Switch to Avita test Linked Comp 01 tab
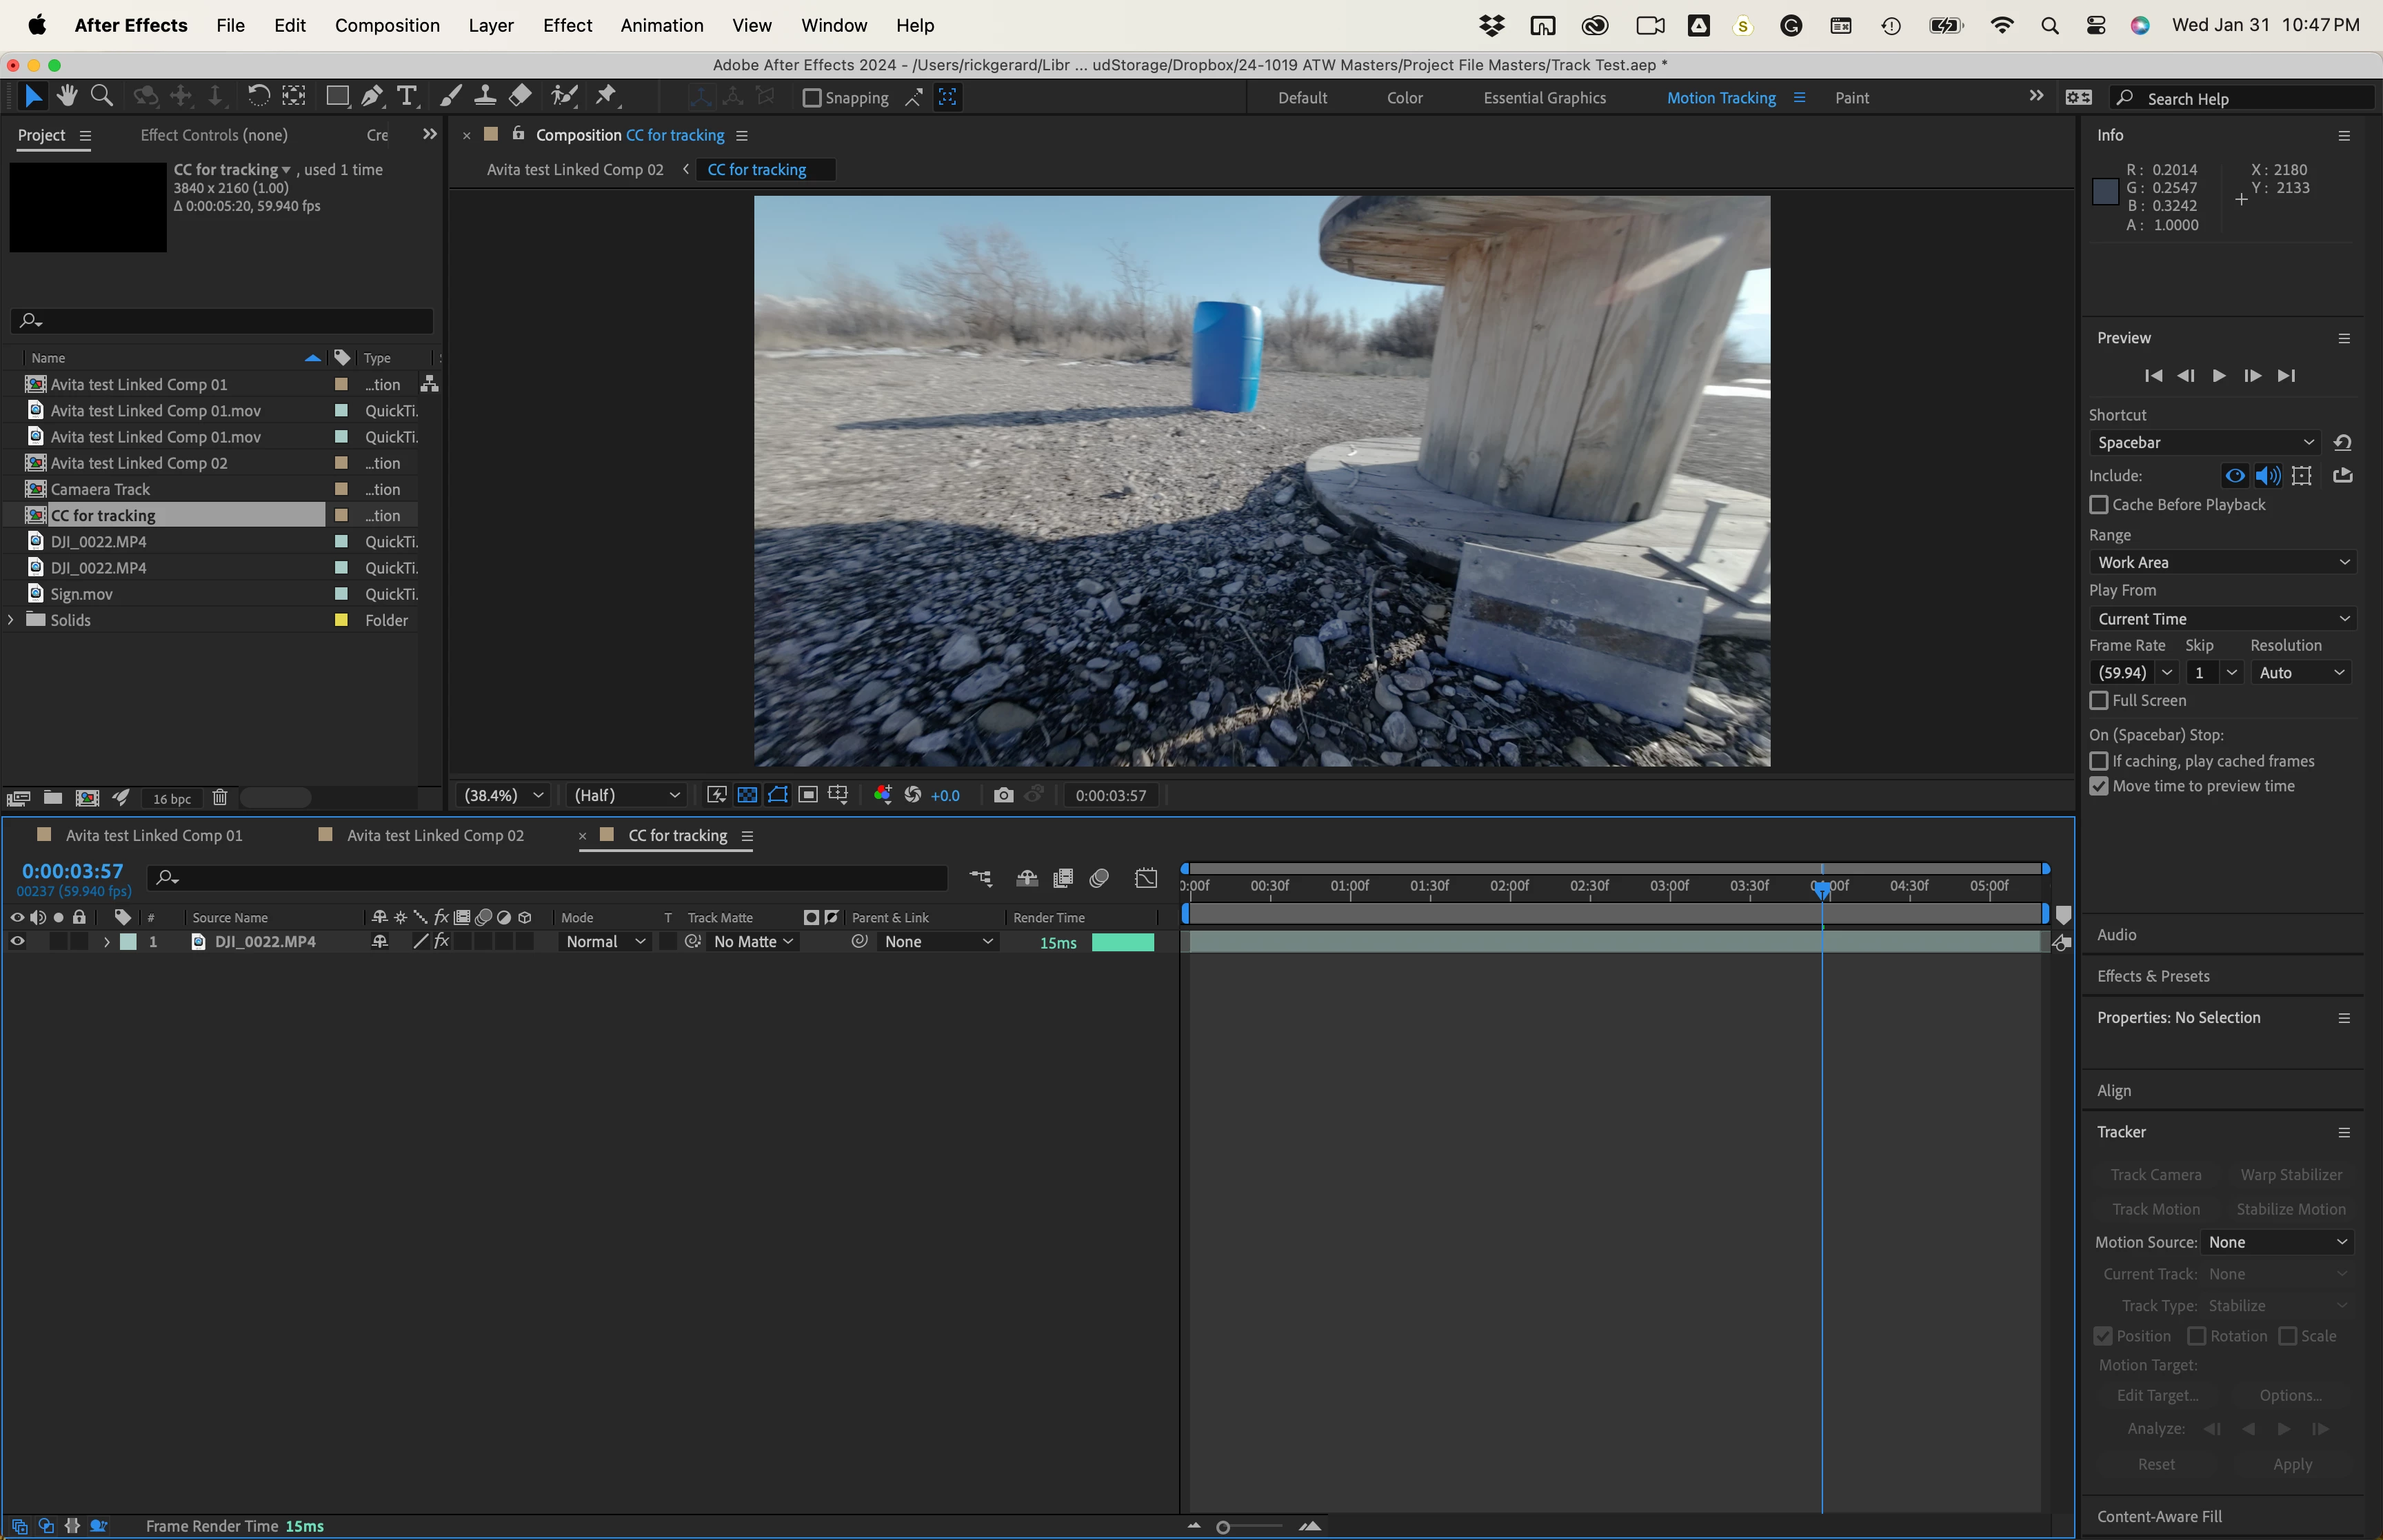 coord(154,835)
